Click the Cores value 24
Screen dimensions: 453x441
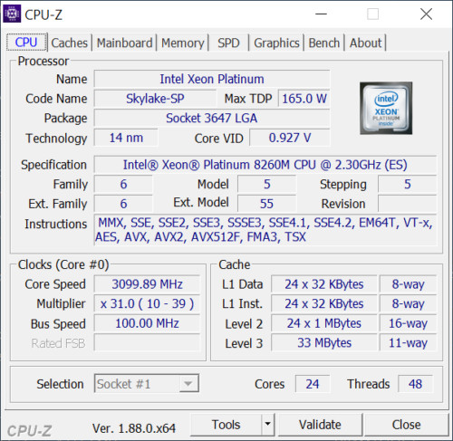pyautogui.click(x=313, y=384)
